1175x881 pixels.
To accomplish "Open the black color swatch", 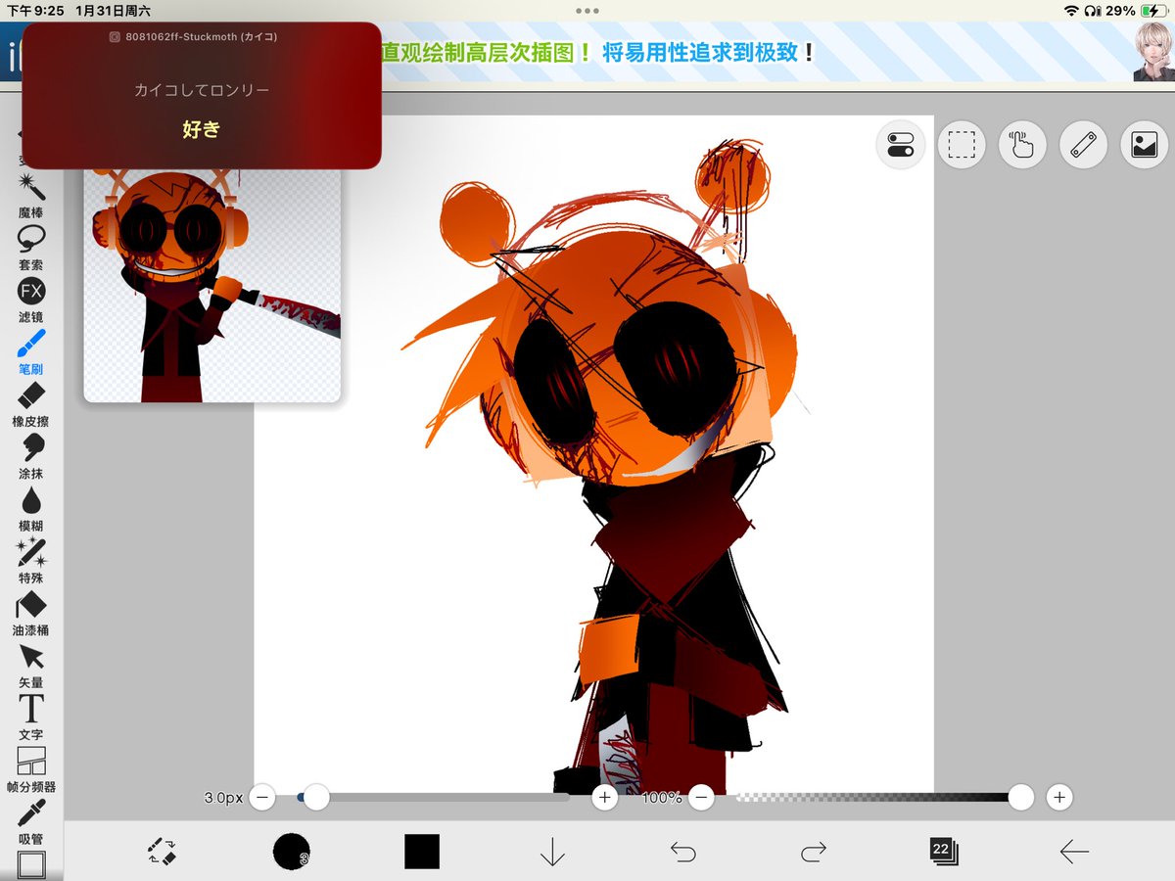I will click(422, 851).
